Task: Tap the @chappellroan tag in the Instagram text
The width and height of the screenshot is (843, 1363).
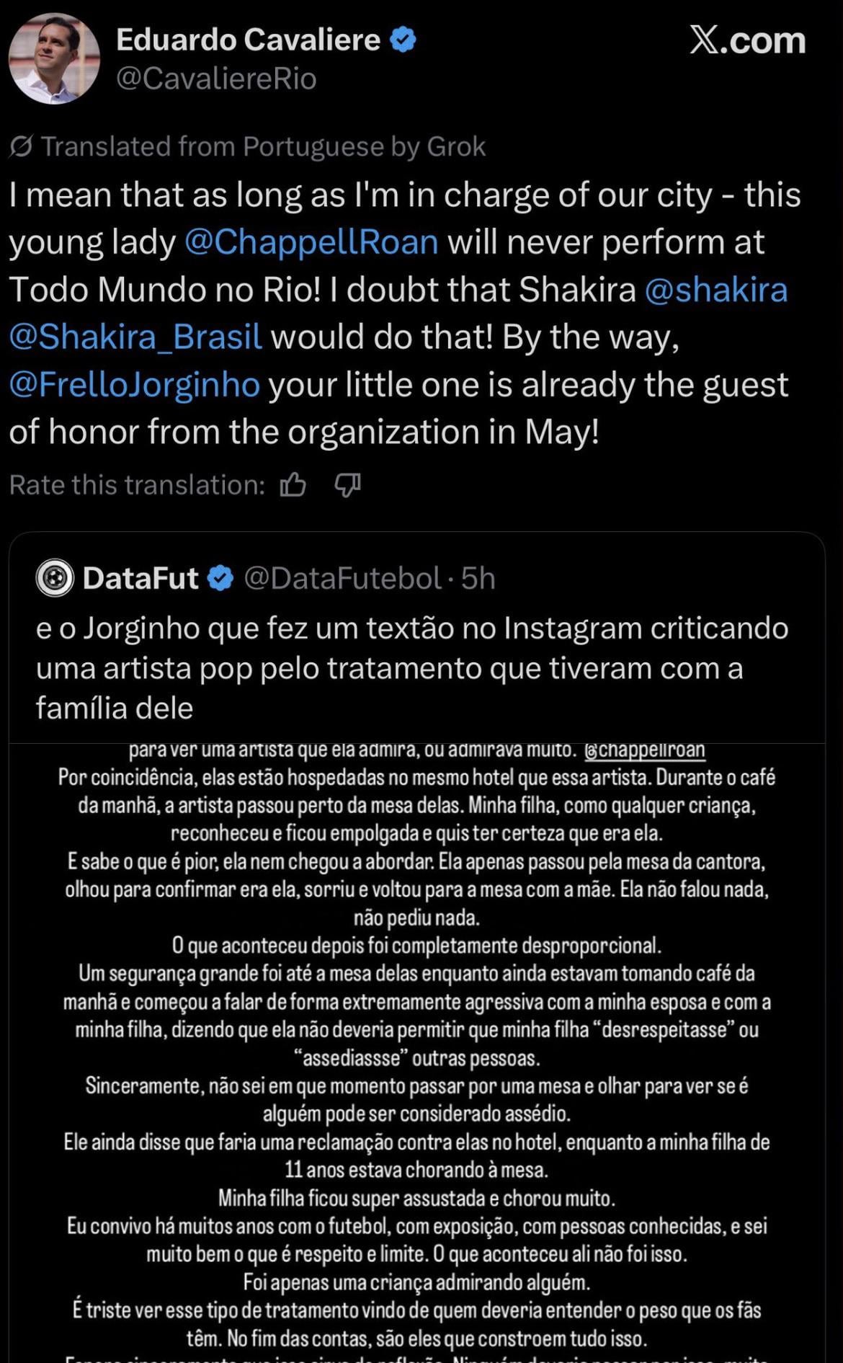Action: [x=644, y=750]
